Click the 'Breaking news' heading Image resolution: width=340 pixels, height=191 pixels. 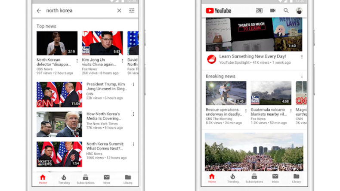220,76
